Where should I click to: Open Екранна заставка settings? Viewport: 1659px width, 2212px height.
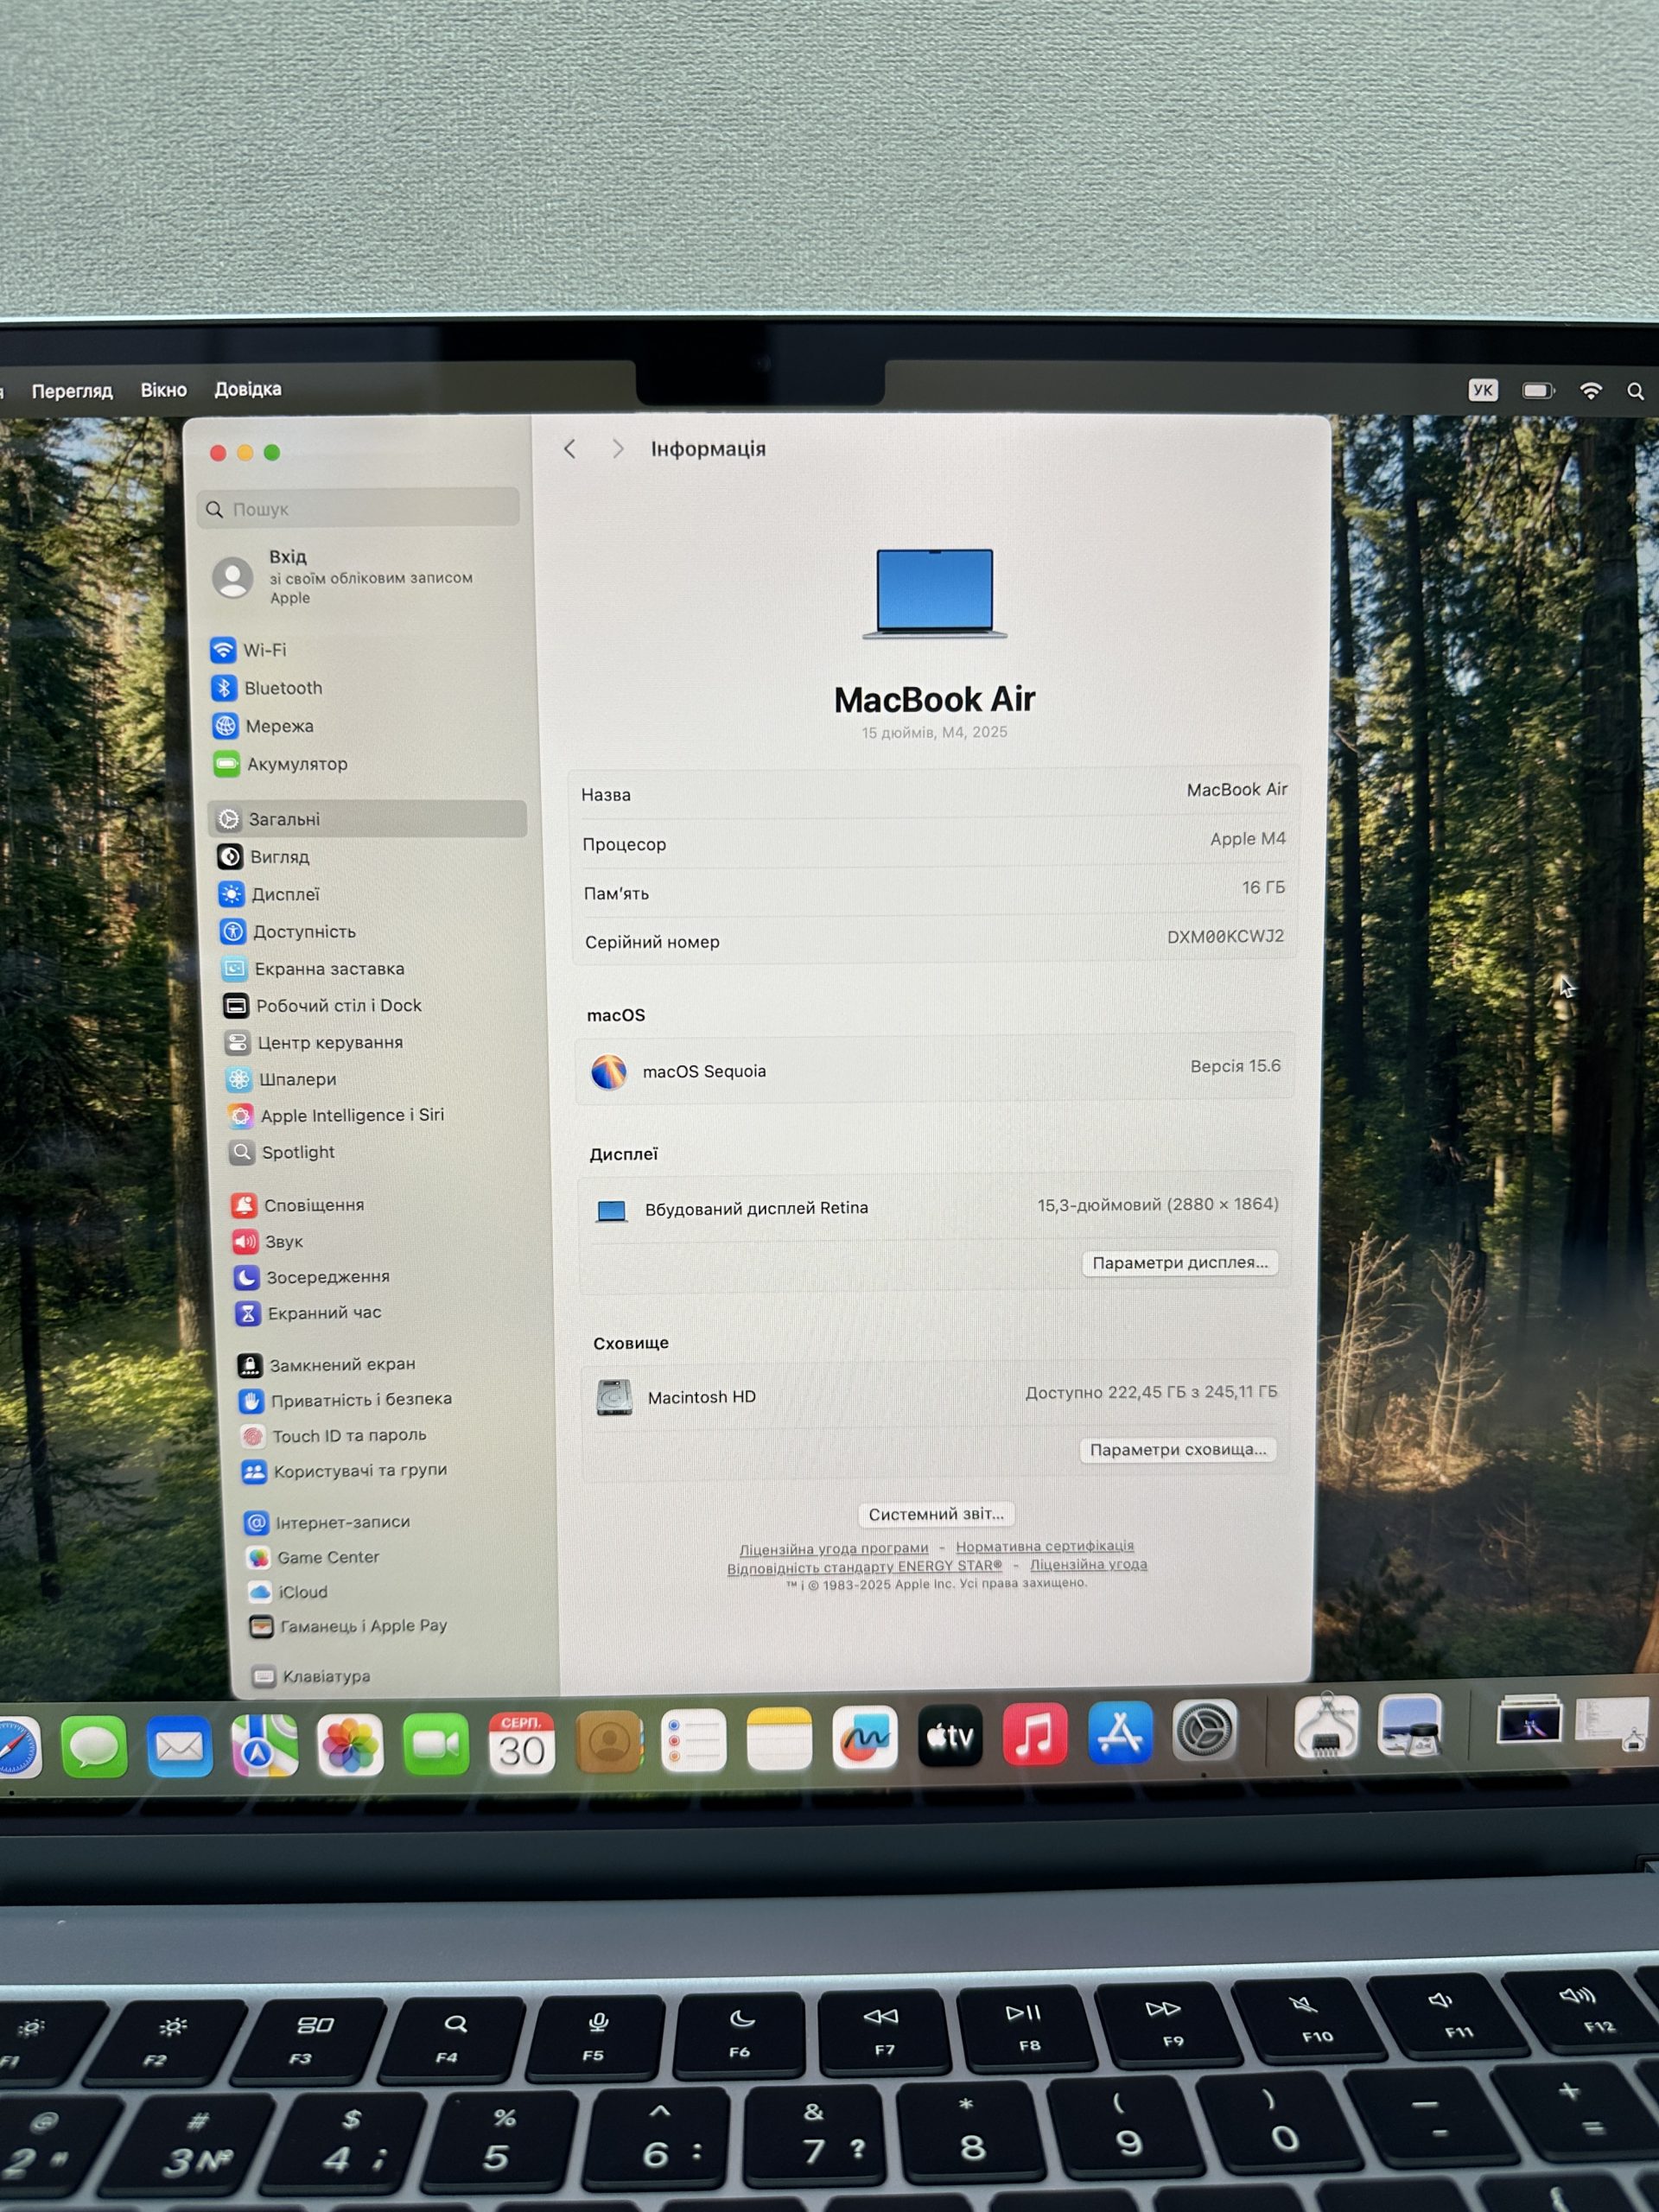click(314, 969)
